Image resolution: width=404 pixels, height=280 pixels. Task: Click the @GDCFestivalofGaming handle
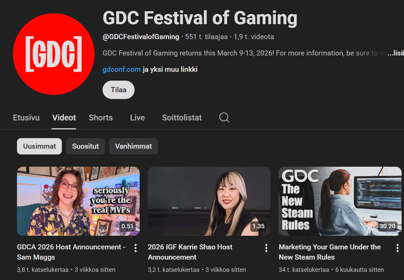point(141,37)
